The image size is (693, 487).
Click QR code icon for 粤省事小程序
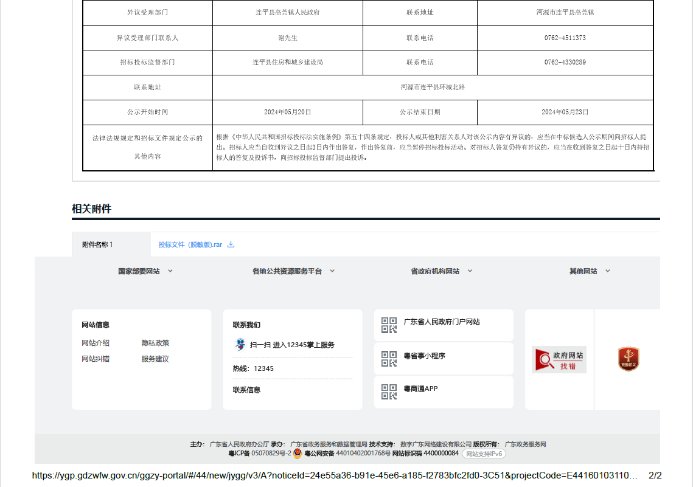coord(389,359)
